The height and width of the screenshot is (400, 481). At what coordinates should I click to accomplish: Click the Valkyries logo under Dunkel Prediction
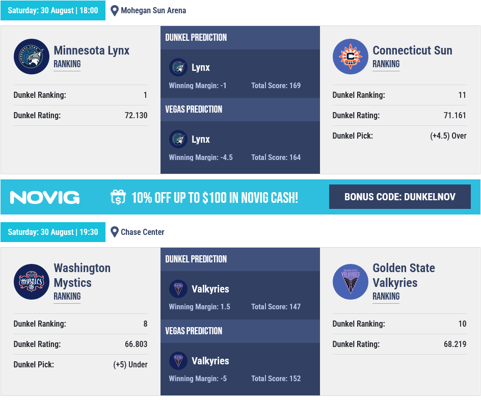178,288
